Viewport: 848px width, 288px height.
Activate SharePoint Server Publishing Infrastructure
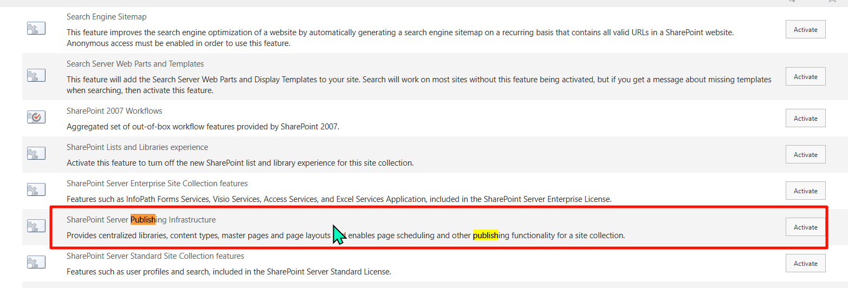805,227
